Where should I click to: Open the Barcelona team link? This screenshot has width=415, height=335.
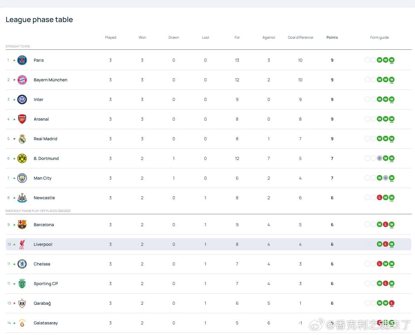point(44,225)
